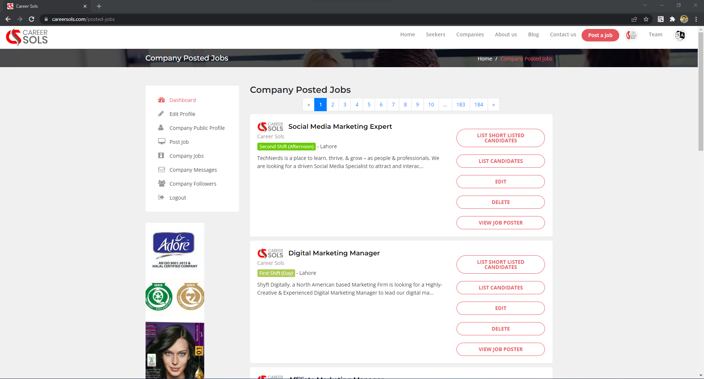Bookmark this page with the star icon
The width and height of the screenshot is (704, 379).
pos(646,19)
